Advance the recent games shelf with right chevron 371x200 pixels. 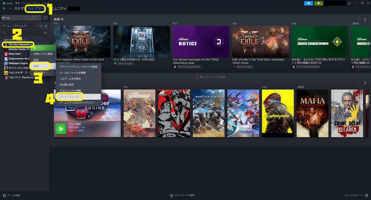pyautogui.click(x=365, y=83)
